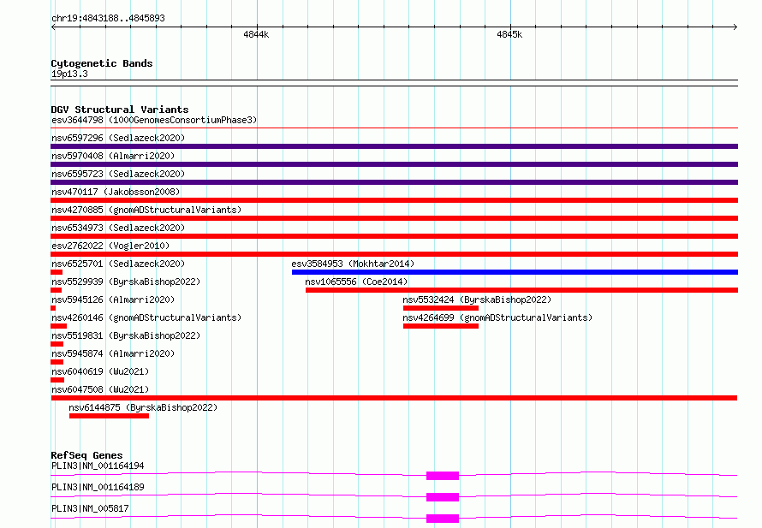
Task: Click the DGV Structural Variants track heading
Action: point(120,110)
